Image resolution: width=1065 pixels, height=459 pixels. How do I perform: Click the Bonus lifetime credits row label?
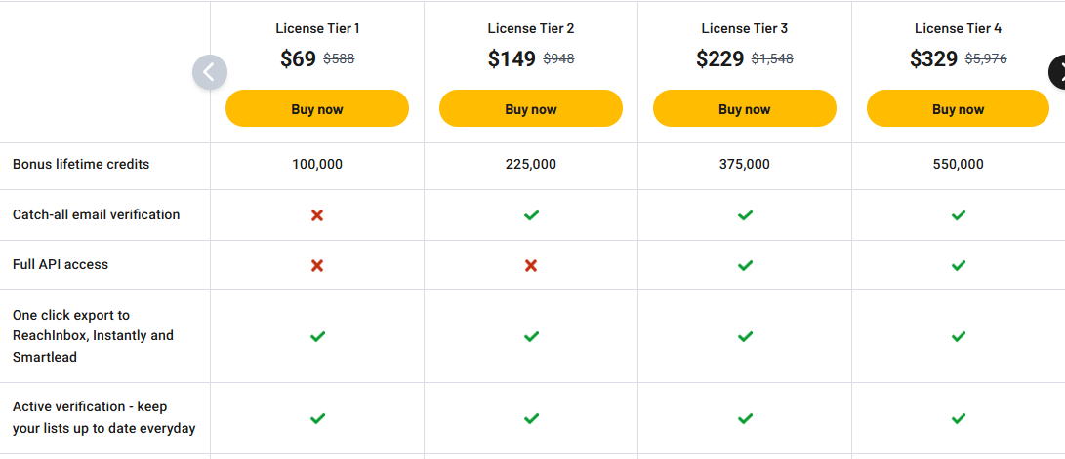pyautogui.click(x=81, y=165)
